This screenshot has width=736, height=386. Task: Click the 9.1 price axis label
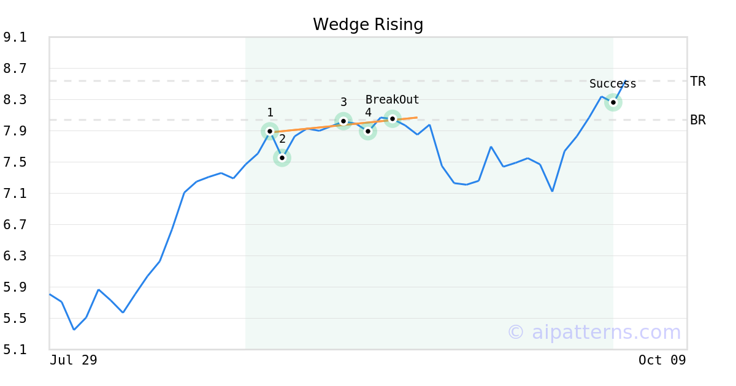[15, 37]
